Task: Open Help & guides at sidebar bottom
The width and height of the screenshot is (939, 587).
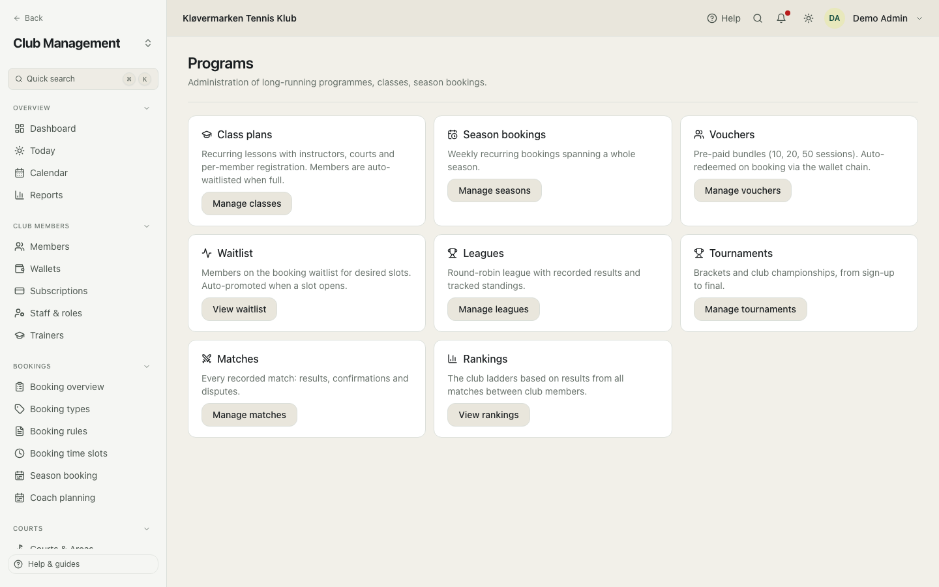Action: 83,564
